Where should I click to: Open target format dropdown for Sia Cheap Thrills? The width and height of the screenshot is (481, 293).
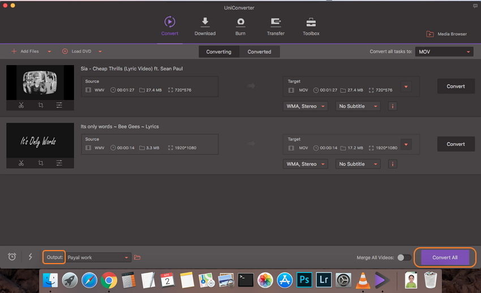click(406, 87)
